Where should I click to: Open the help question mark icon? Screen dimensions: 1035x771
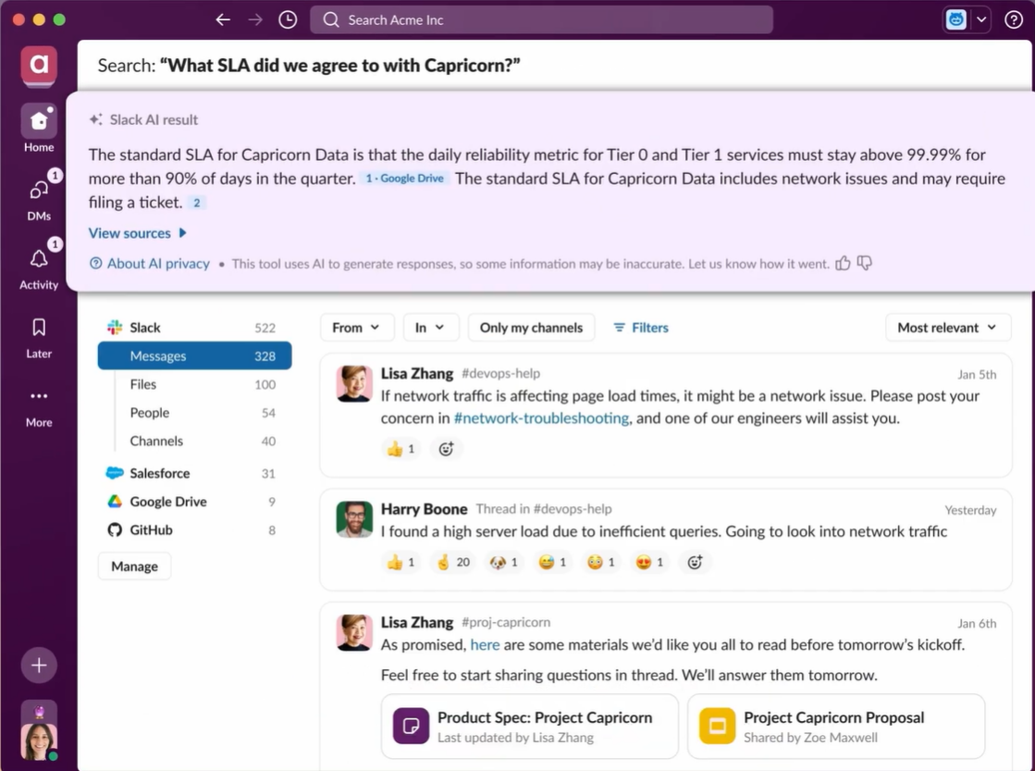tap(1013, 19)
